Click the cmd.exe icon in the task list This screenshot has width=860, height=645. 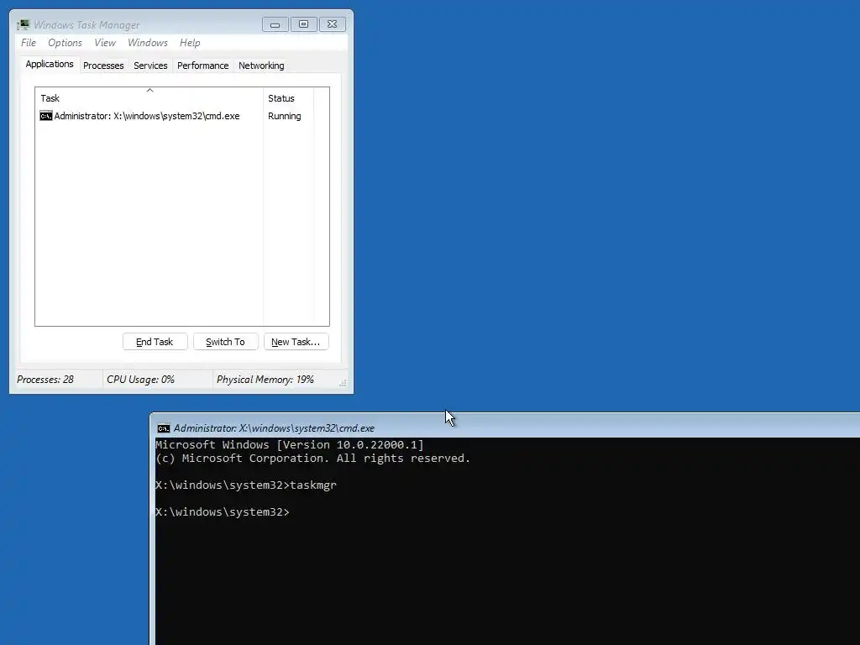coord(46,116)
